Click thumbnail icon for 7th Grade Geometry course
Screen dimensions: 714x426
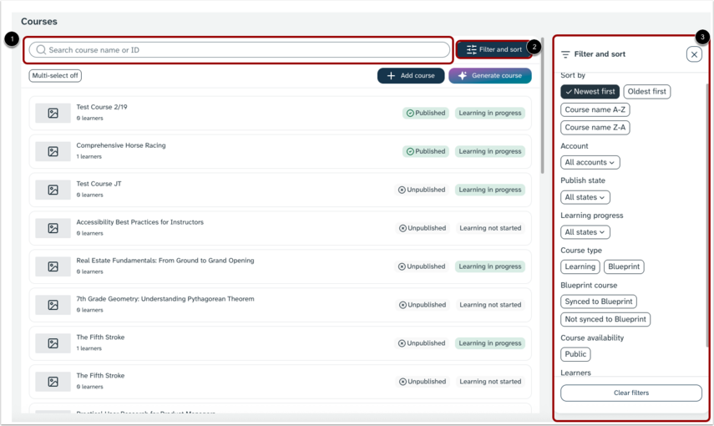pyautogui.click(x=53, y=305)
